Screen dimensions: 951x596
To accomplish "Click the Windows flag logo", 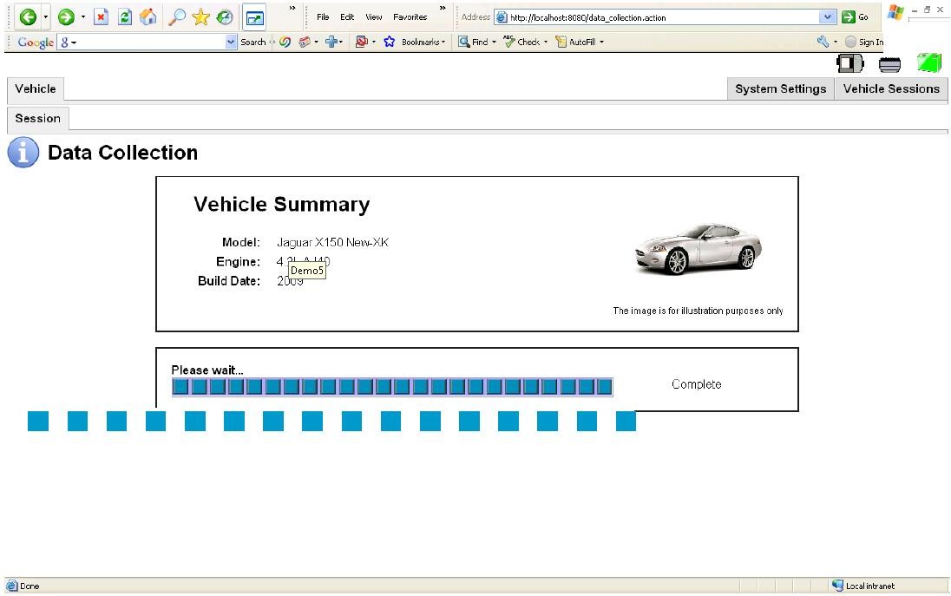I will click(x=895, y=12).
